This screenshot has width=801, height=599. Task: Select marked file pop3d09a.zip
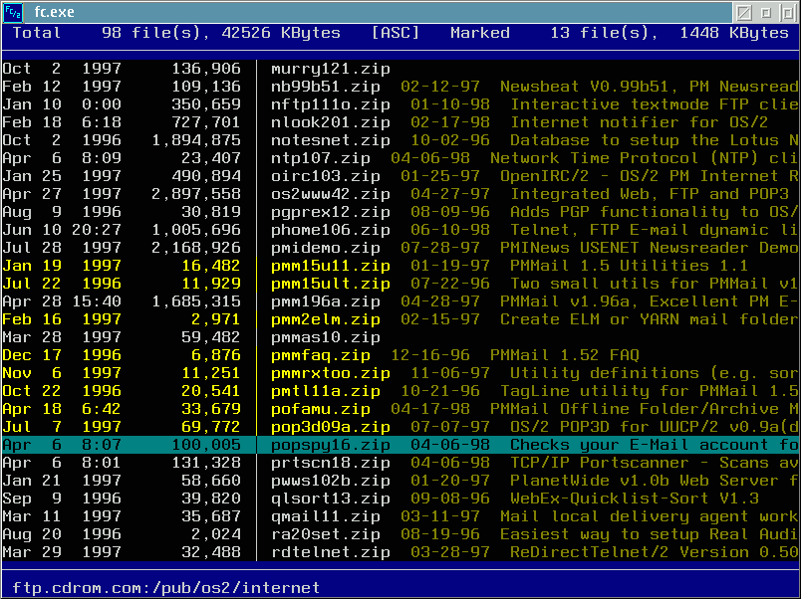click(x=331, y=427)
